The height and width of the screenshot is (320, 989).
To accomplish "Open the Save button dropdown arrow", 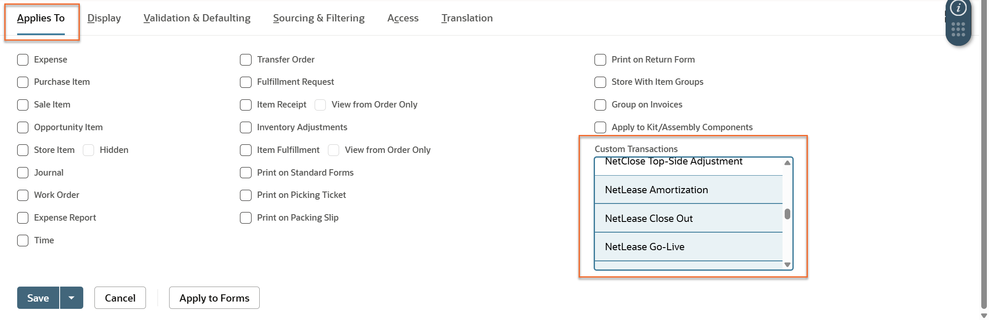I will 72,298.
